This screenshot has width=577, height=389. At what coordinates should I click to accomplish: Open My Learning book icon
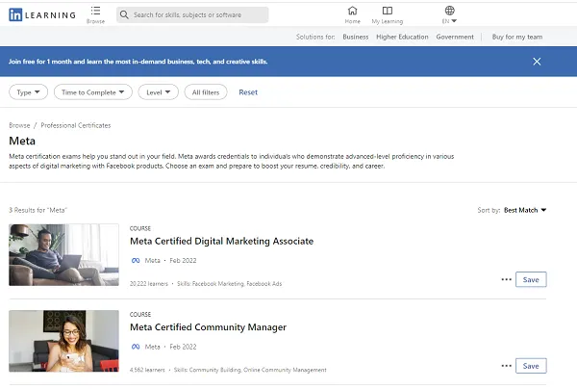pyautogui.click(x=388, y=11)
